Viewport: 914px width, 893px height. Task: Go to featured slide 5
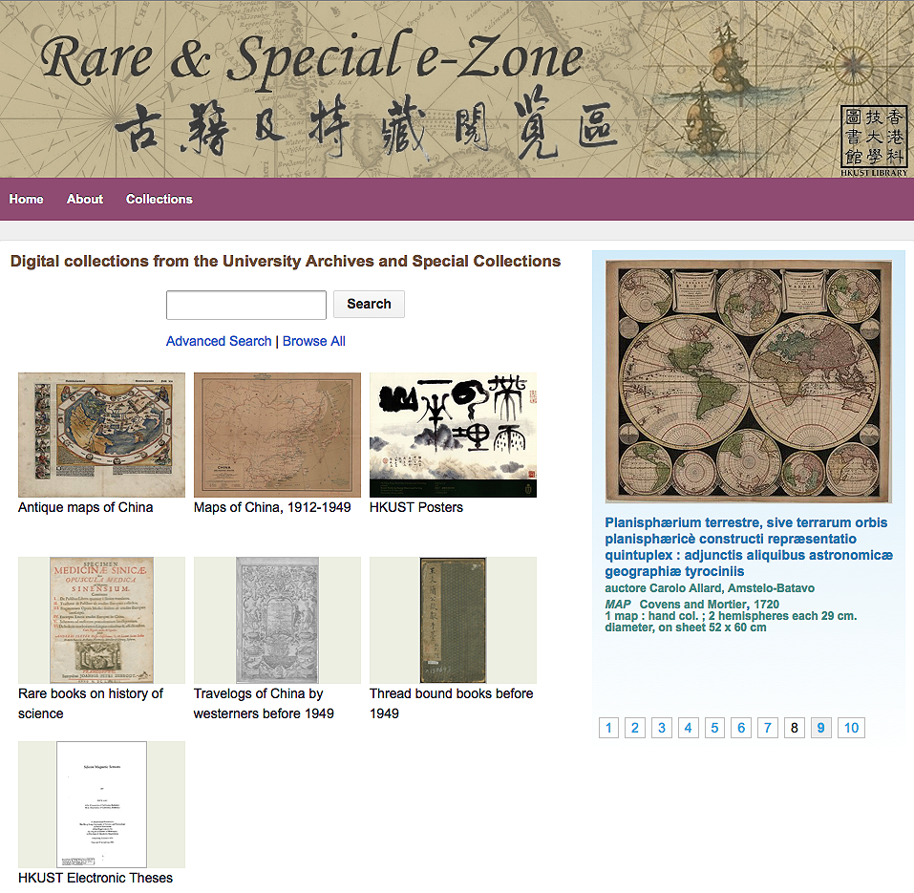[x=714, y=728]
